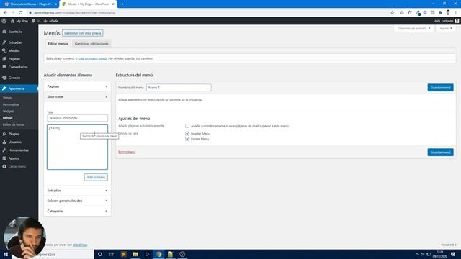The image size is (461, 259).
Task: Bookmark the page with star icon
Action: click(392, 13)
